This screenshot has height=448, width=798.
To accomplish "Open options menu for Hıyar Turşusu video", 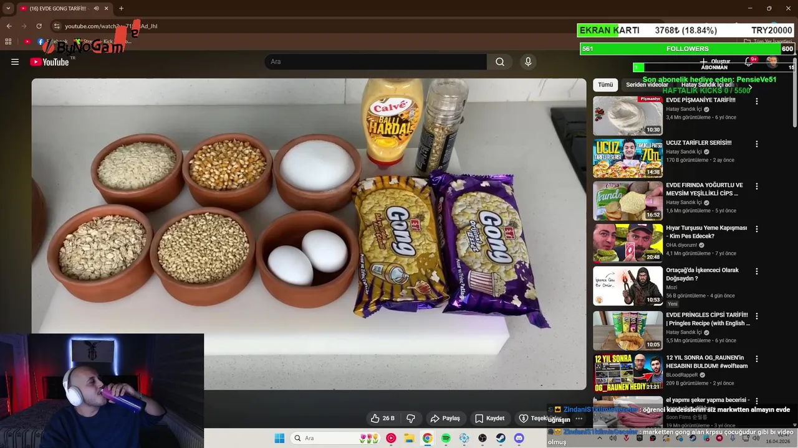I will pyautogui.click(x=757, y=229).
